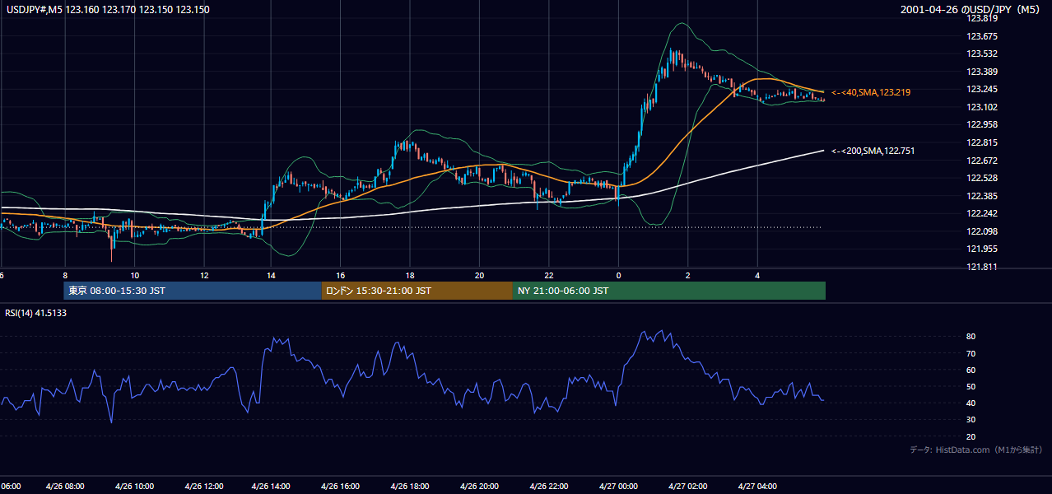Click hour label 16 under the price chart

tap(341, 275)
